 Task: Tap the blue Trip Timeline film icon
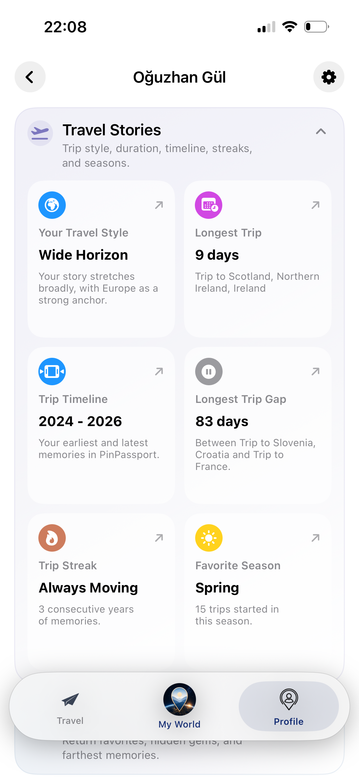52,372
